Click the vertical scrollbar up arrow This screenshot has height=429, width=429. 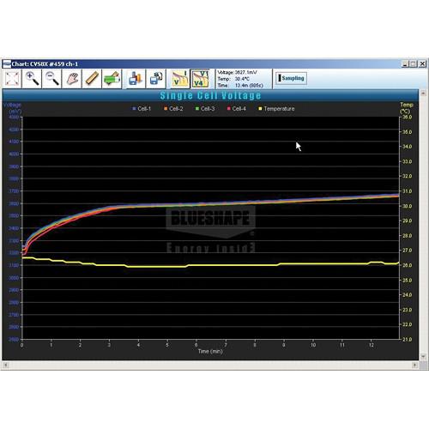423,93
